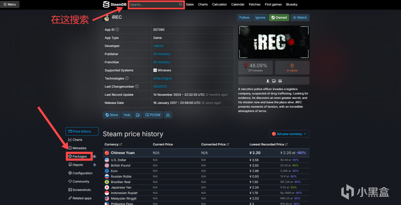Viewport: 401px width, 205px height.
Task: Click the SteamDB logo
Action: [115, 4]
